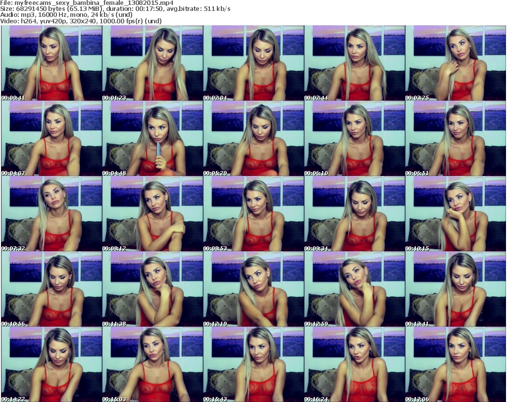Screen dimensions: 507x402
Task: Pick the thumbnail frame stamped 00:04:48
Action: point(152,138)
